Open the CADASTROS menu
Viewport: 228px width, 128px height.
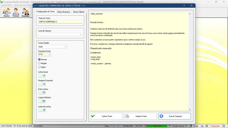7,5
